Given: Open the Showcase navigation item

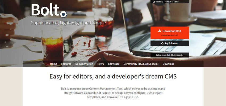Looking at the screenshot, I should click(x=114, y=64).
